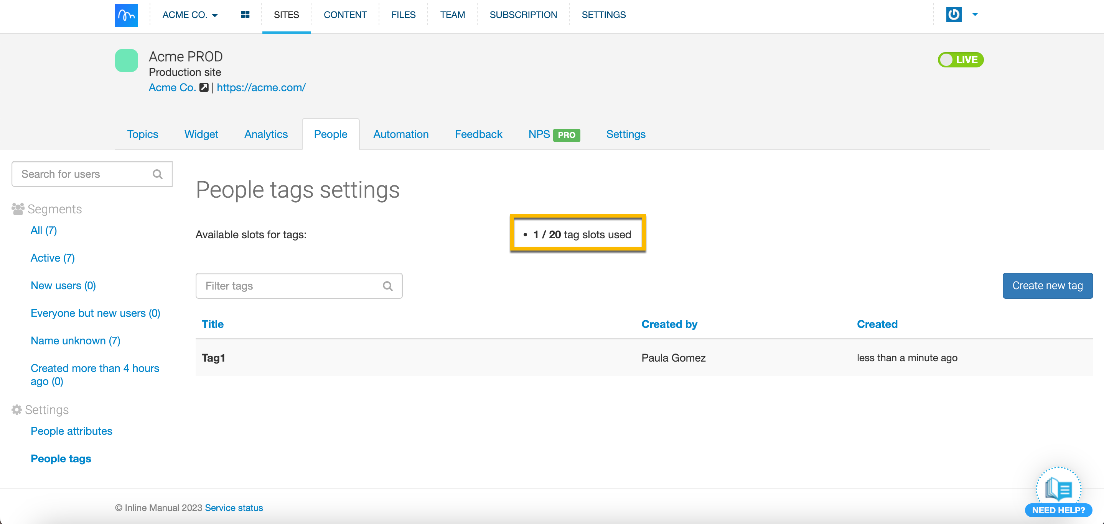Sort tags by Created column

tap(877, 324)
